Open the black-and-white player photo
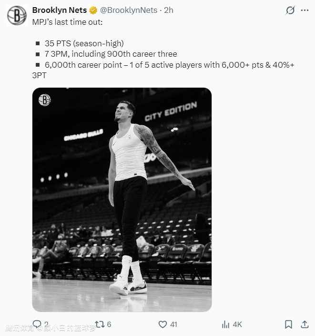315x336 pixels. point(122,199)
